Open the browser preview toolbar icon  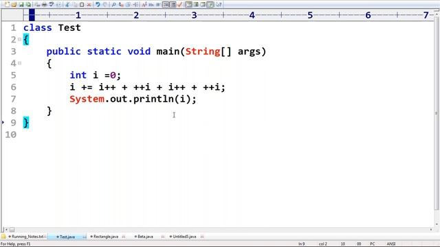[58, 5]
